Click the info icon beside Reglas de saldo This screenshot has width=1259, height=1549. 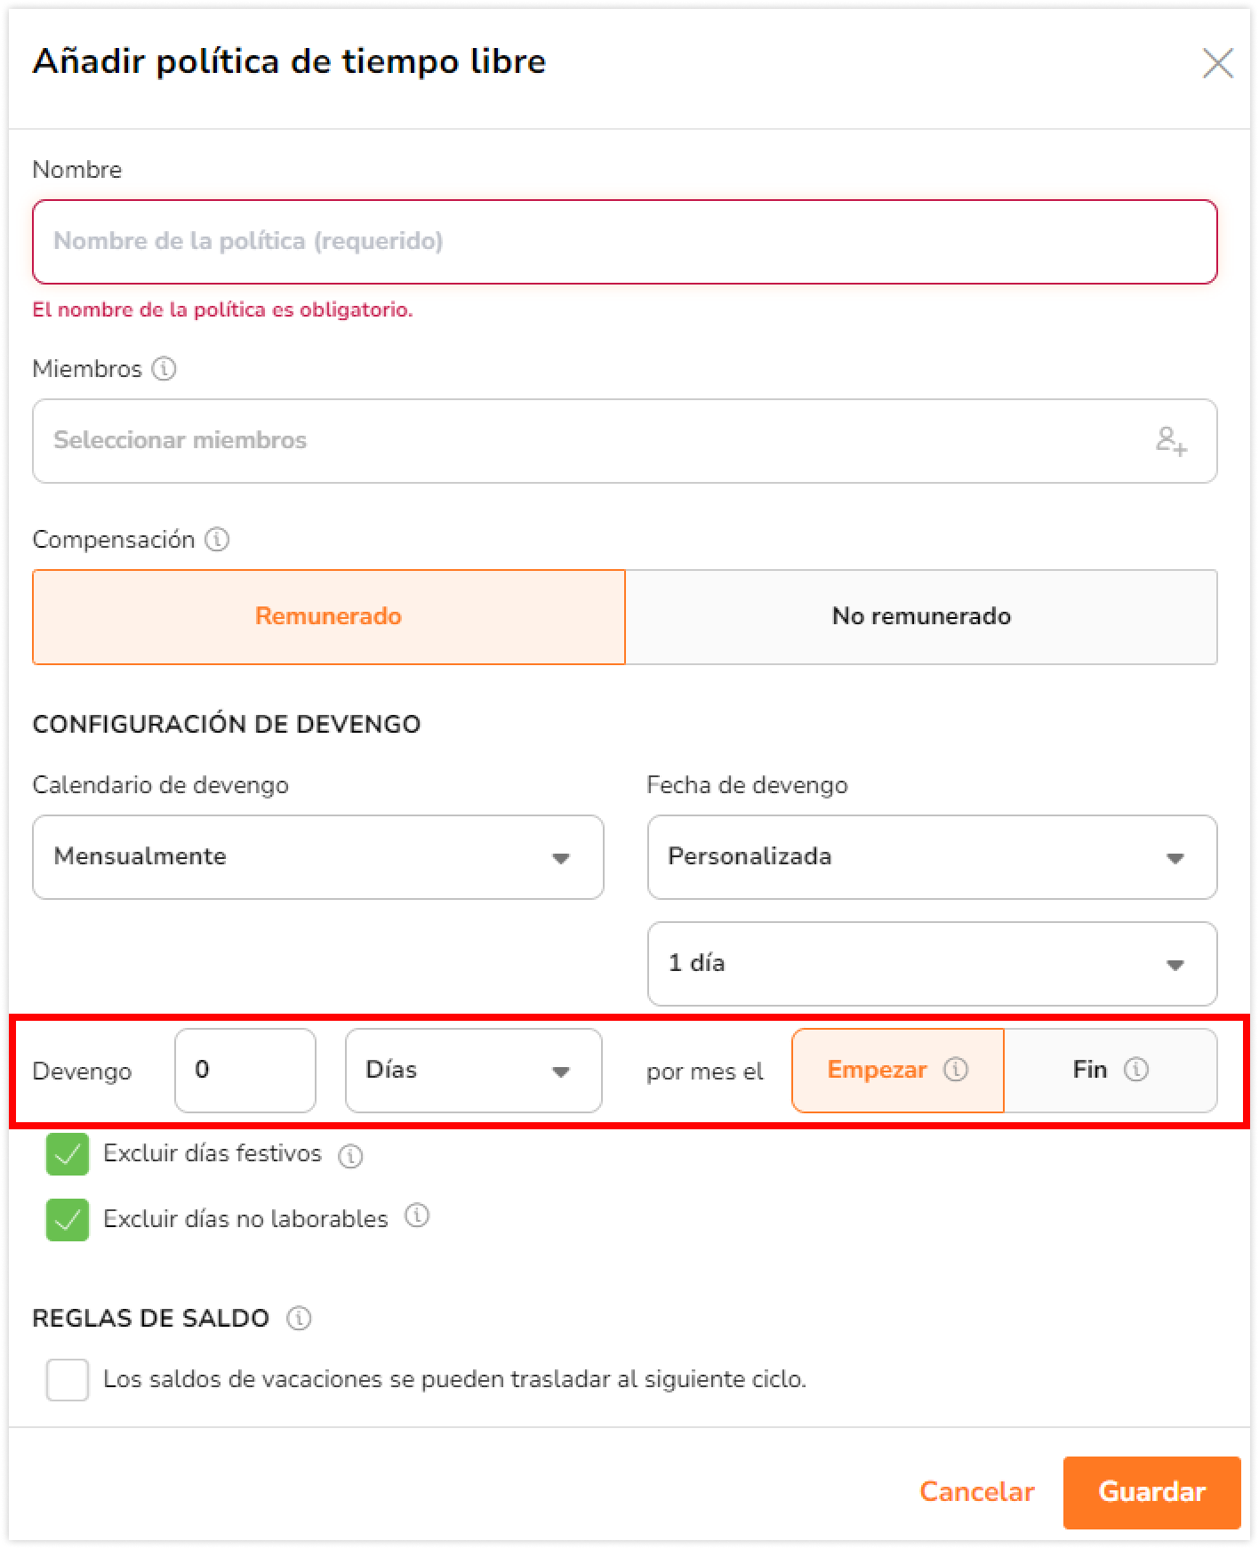(x=299, y=1318)
